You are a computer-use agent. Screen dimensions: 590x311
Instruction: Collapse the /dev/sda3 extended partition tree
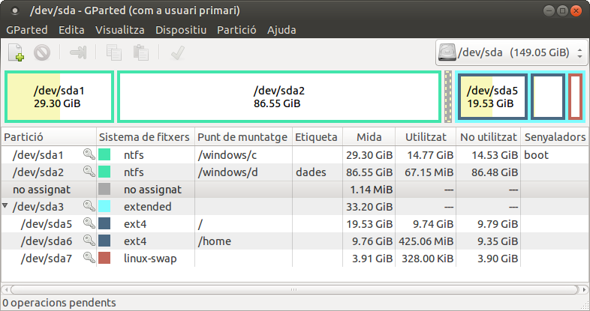(x=6, y=206)
